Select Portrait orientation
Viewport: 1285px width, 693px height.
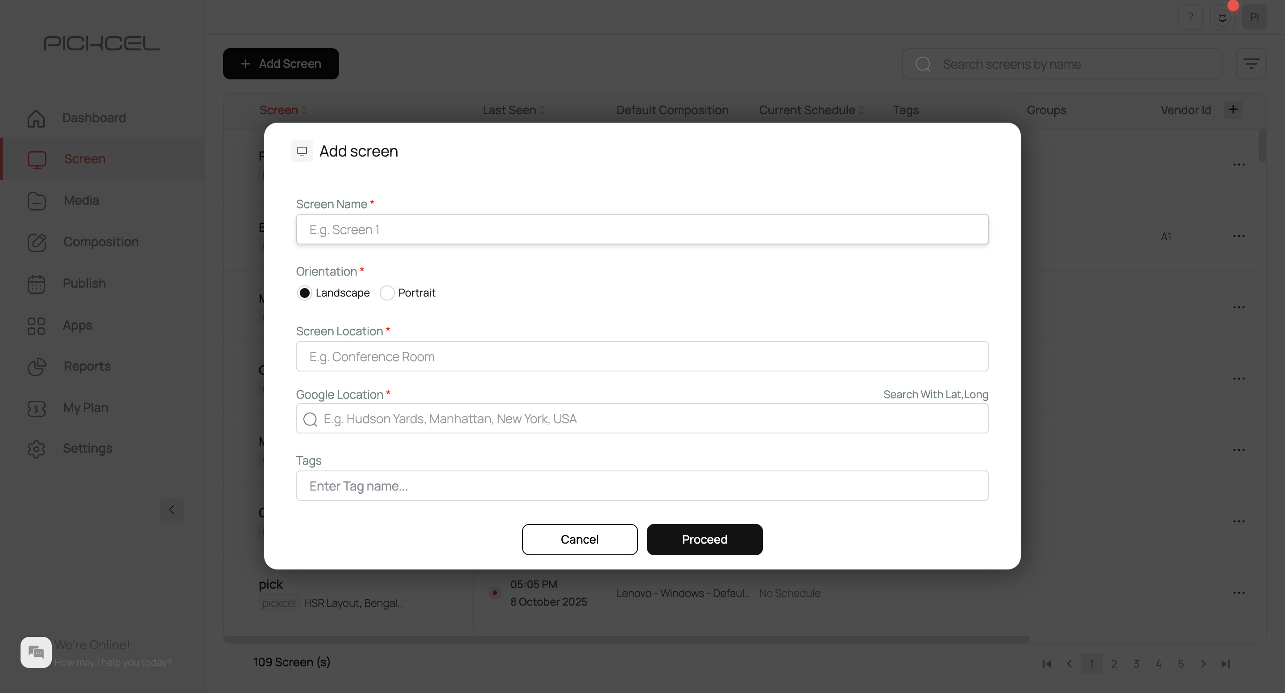point(387,293)
